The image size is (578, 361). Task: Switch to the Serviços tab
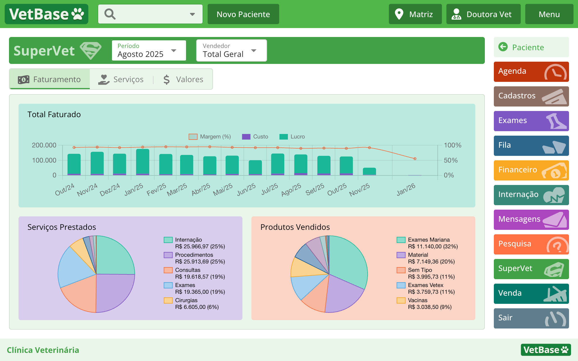[128, 79]
